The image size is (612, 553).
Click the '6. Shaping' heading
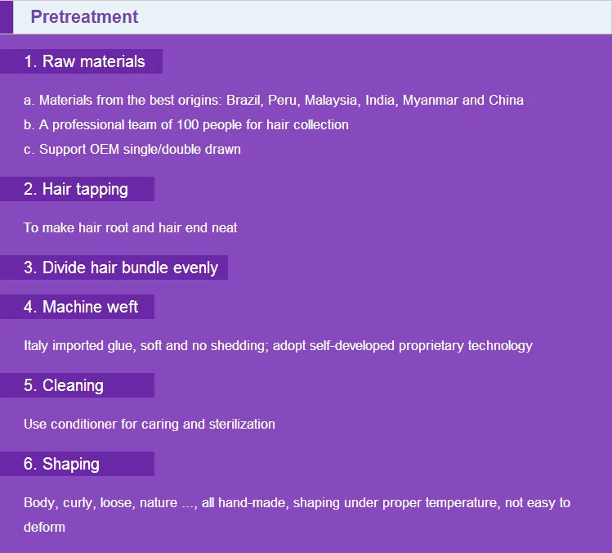click(x=61, y=464)
